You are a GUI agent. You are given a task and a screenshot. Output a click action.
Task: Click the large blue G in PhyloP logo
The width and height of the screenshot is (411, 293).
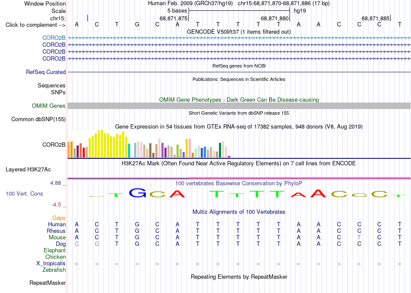coord(138,193)
